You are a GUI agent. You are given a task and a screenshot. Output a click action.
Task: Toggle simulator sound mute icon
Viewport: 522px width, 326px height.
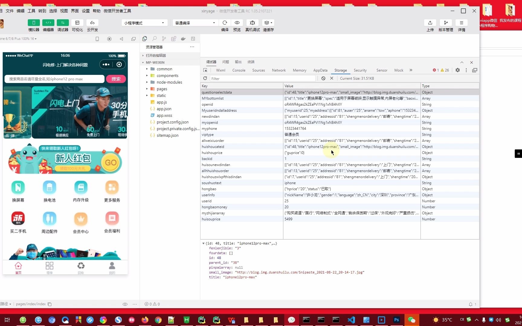[121, 39]
